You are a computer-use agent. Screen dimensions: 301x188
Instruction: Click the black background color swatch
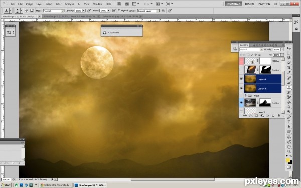(x=291, y=163)
